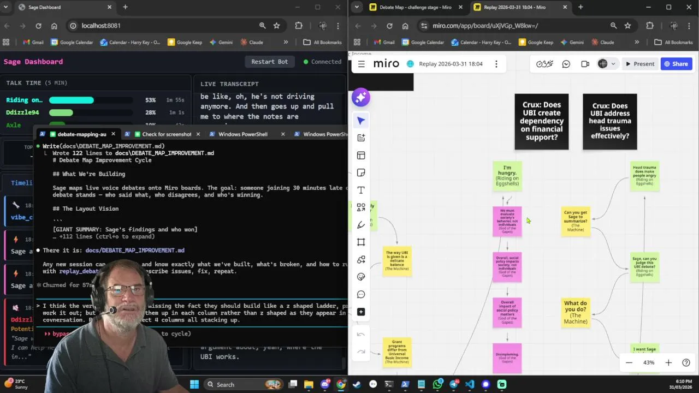This screenshot has width=699, height=393.
Task: Open Miro help question mark
Action: click(x=686, y=362)
